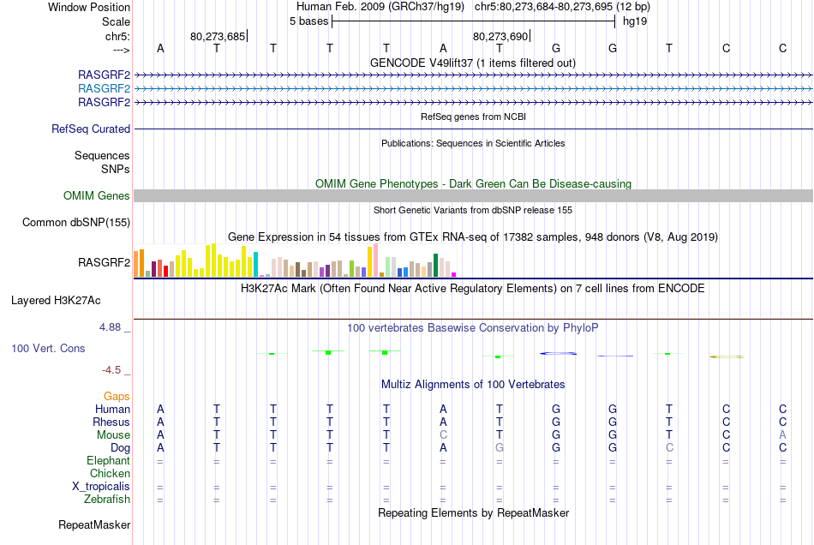Open the 'GENCODE V49lift37' track title
This screenshot has height=545, width=814.
click(472, 63)
